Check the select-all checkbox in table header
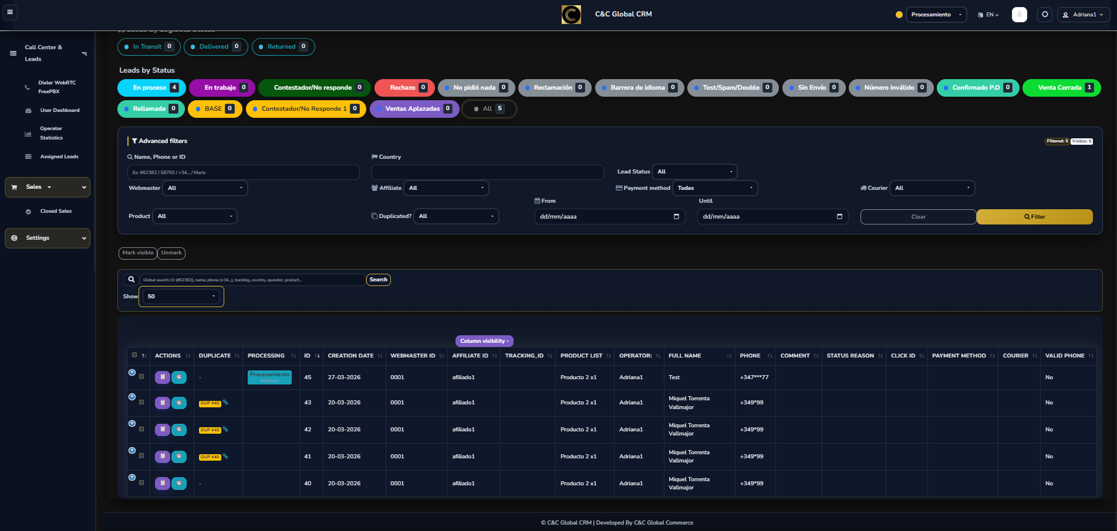The height and width of the screenshot is (531, 1117). pyautogui.click(x=134, y=355)
